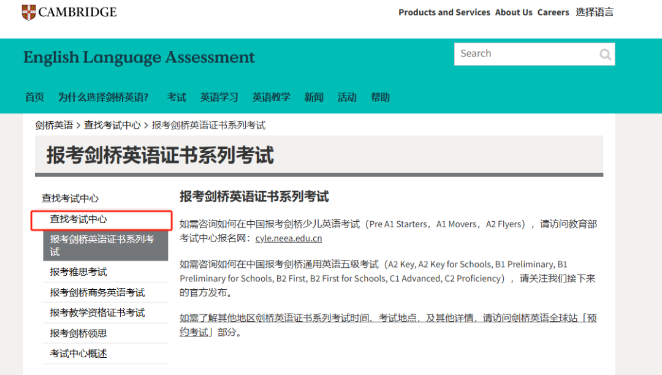Open the 选择语言 language selector
662x375 pixels.
tap(595, 12)
